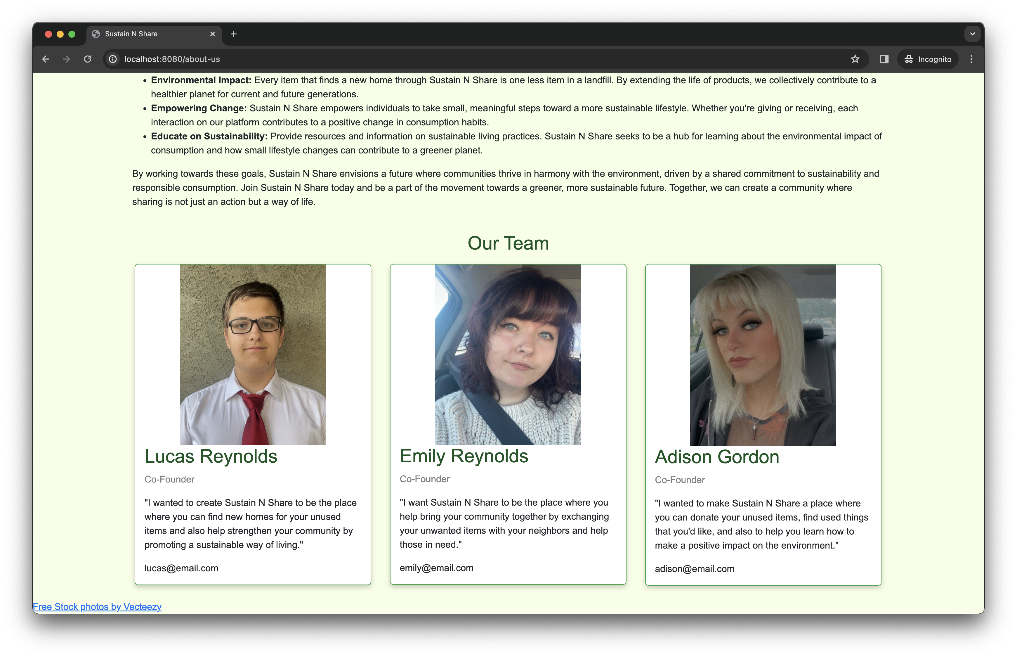Close the Sustain N Share tab
This screenshot has width=1017, height=657.
(x=213, y=34)
